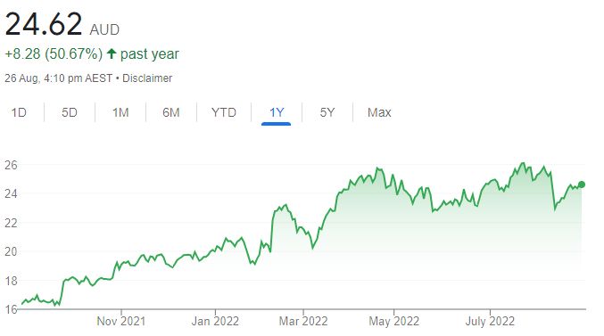This screenshot has width=604, height=336.
Task: Click the active 1Y tab
Action: pos(277,112)
